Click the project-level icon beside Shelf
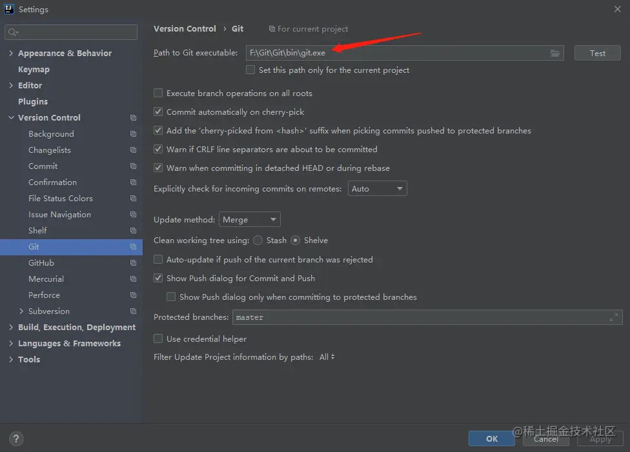The image size is (630, 452). (134, 230)
